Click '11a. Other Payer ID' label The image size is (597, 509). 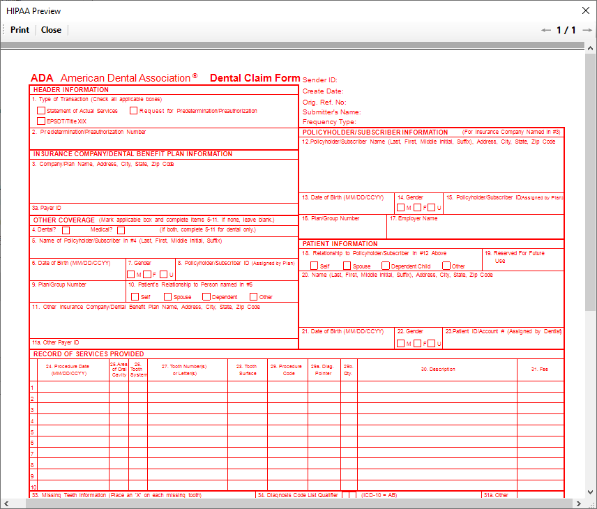click(56, 342)
